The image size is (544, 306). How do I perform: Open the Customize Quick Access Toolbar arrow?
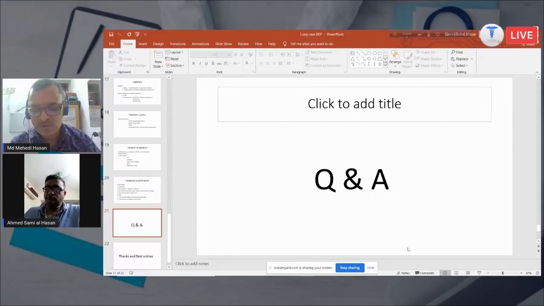(145, 34)
